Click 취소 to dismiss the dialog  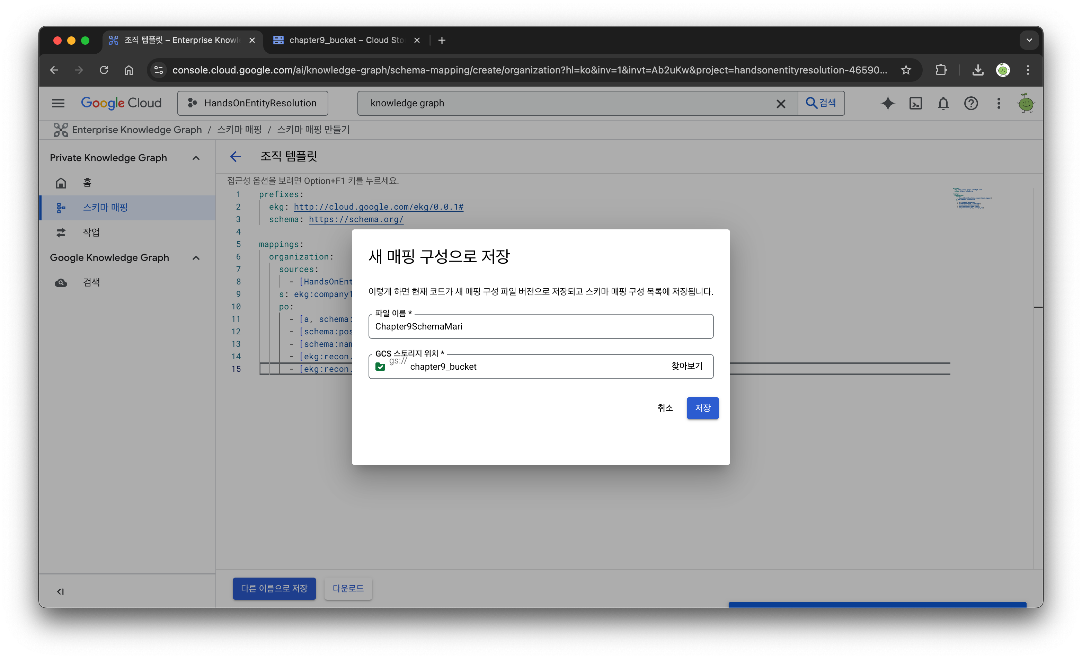tap(665, 408)
